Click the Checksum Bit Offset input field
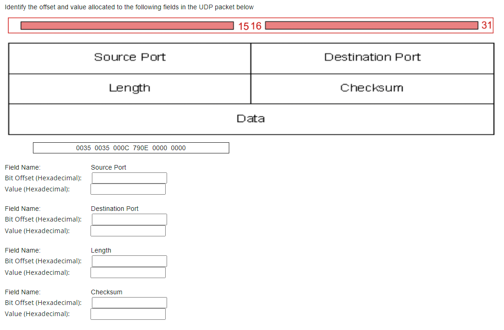 click(129, 302)
